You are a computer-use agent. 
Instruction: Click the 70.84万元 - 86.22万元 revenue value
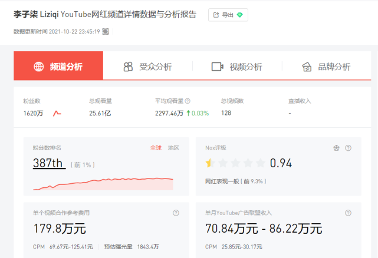coord(264,229)
